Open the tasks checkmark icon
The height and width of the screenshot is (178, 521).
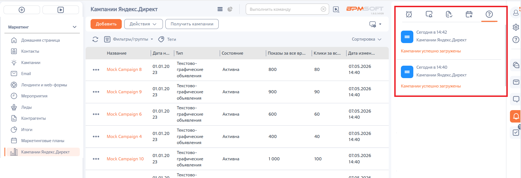coord(516,133)
